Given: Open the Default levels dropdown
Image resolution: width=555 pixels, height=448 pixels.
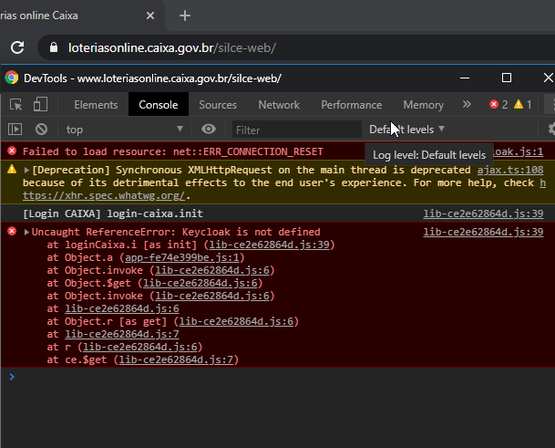Looking at the screenshot, I should pyautogui.click(x=406, y=130).
